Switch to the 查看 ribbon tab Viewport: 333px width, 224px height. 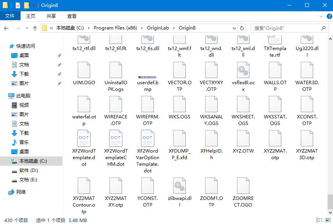72,16
